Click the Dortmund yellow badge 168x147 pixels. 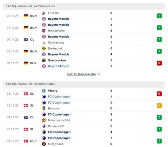44,48
